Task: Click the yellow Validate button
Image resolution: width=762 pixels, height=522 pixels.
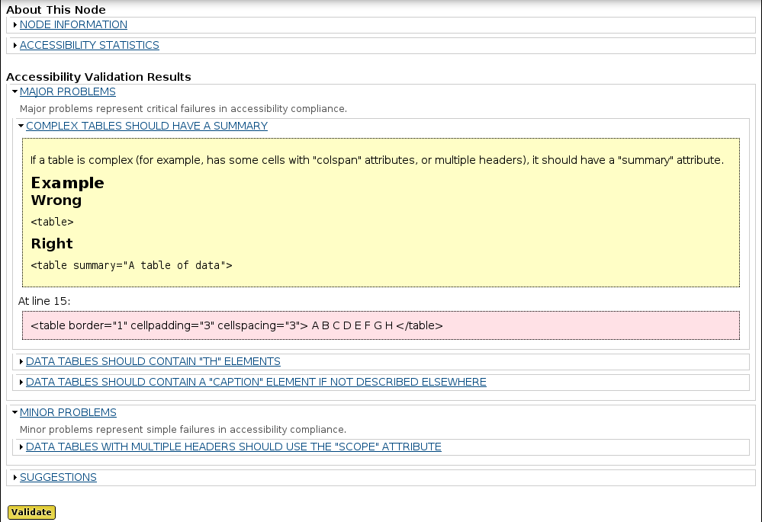Action: (31, 512)
